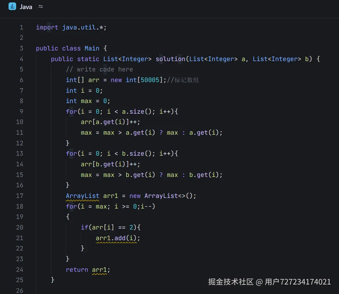Click the 'solution' method name
This screenshot has height=294, width=339.
pos(171,59)
